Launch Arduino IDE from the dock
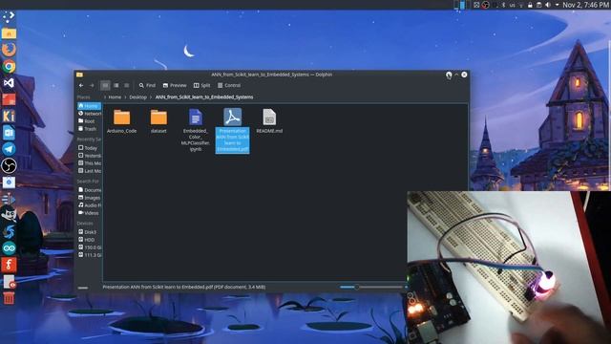This screenshot has height=344, width=611. [9, 248]
